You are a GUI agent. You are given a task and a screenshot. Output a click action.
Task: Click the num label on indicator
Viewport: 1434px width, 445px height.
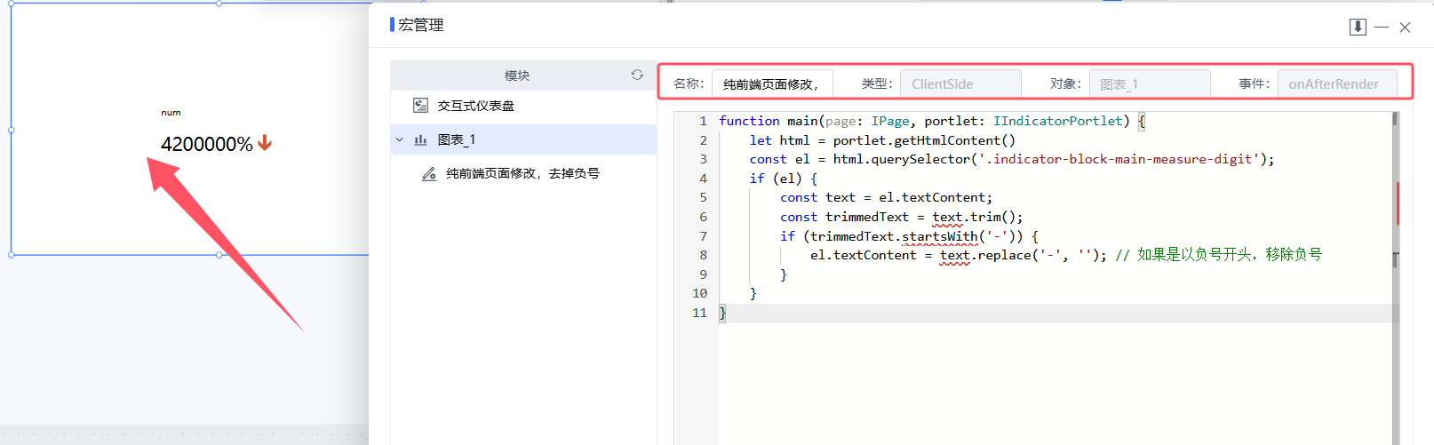[171, 113]
